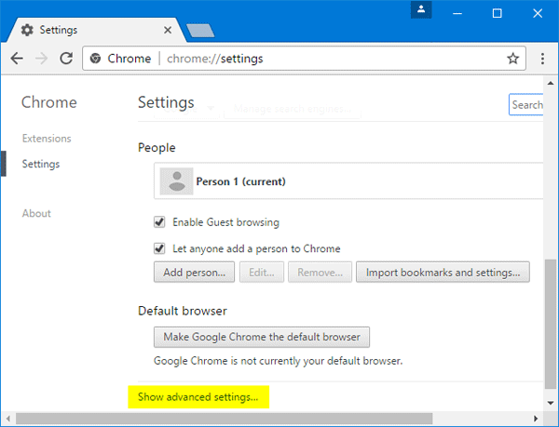Uncheck Let anyone add a person
This screenshot has width=559, height=427.
tap(159, 248)
